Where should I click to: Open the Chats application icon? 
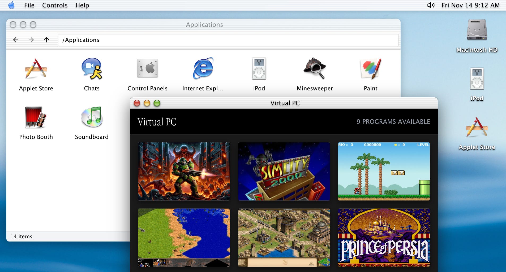click(92, 69)
